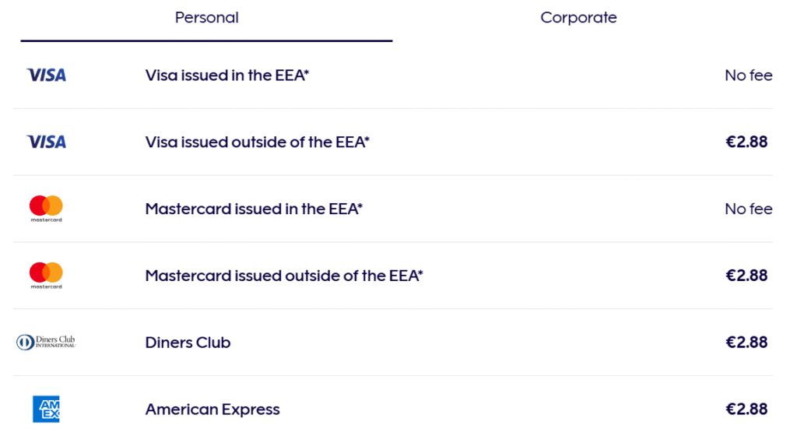Click the Diners Club International logo
Screen dimensions: 797x436
point(46,342)
